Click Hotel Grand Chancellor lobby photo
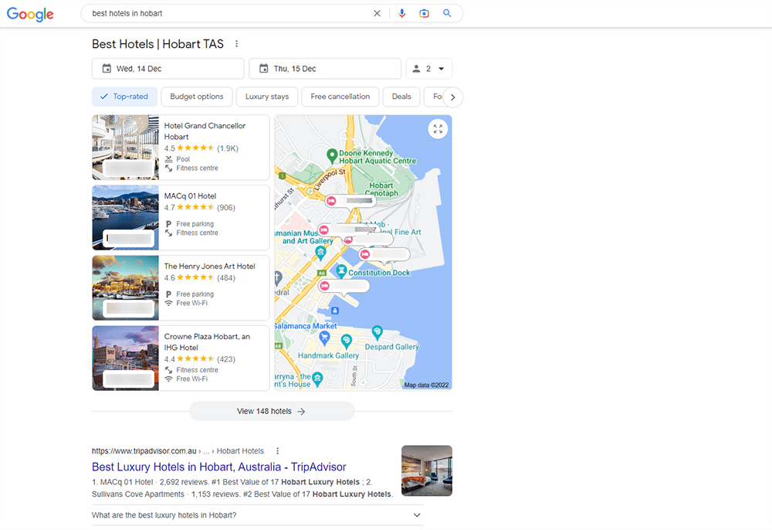This screenshot has height=530, width=772. pos(126,148)
